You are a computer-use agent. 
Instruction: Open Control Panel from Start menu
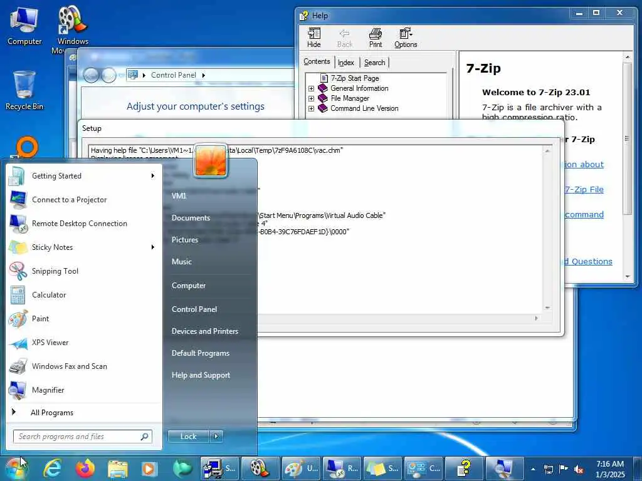(194, 309)
